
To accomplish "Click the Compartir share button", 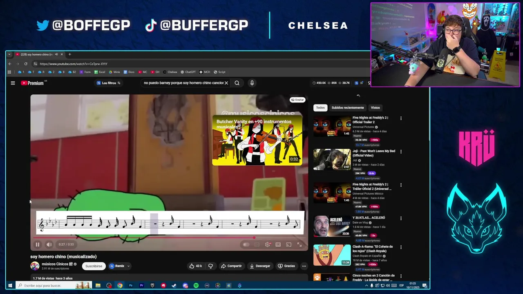I will (x=231, y=266).
